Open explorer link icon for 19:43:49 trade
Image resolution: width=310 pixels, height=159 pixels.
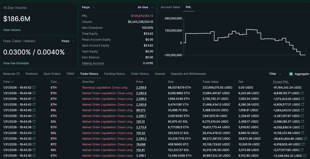34,93
